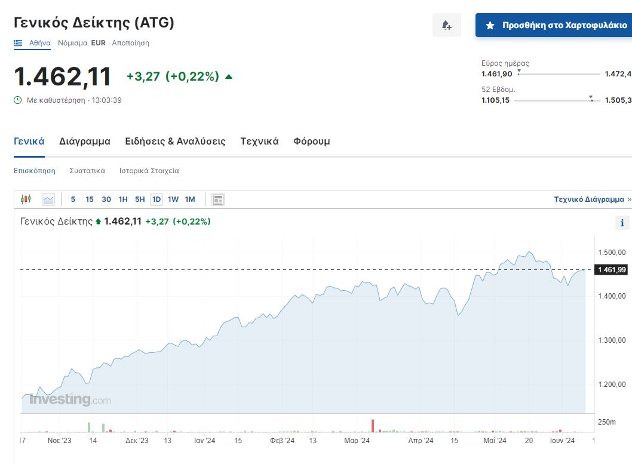Image resolution: width=632 pixels, height=464 pixels.
Task: Switch to the Τεχνικά tab
Action: pyautogui.click(x=259, y=142)
